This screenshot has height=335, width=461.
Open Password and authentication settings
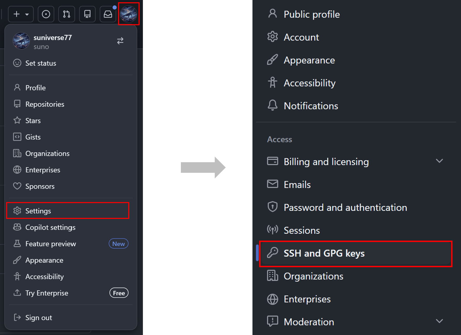[356, 207]
